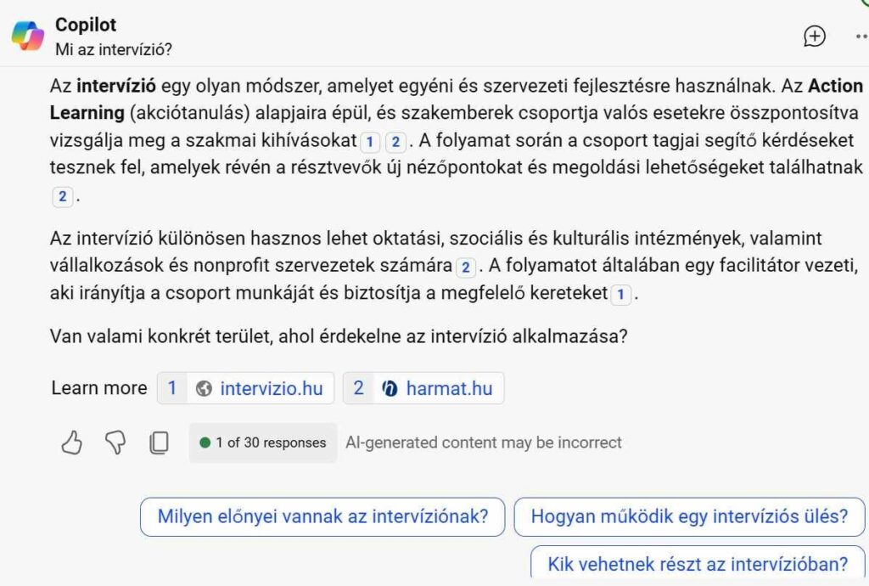Open the more options ellipsis menu
The width and height of the screenshot is (869, 586).
coord(862,37)
